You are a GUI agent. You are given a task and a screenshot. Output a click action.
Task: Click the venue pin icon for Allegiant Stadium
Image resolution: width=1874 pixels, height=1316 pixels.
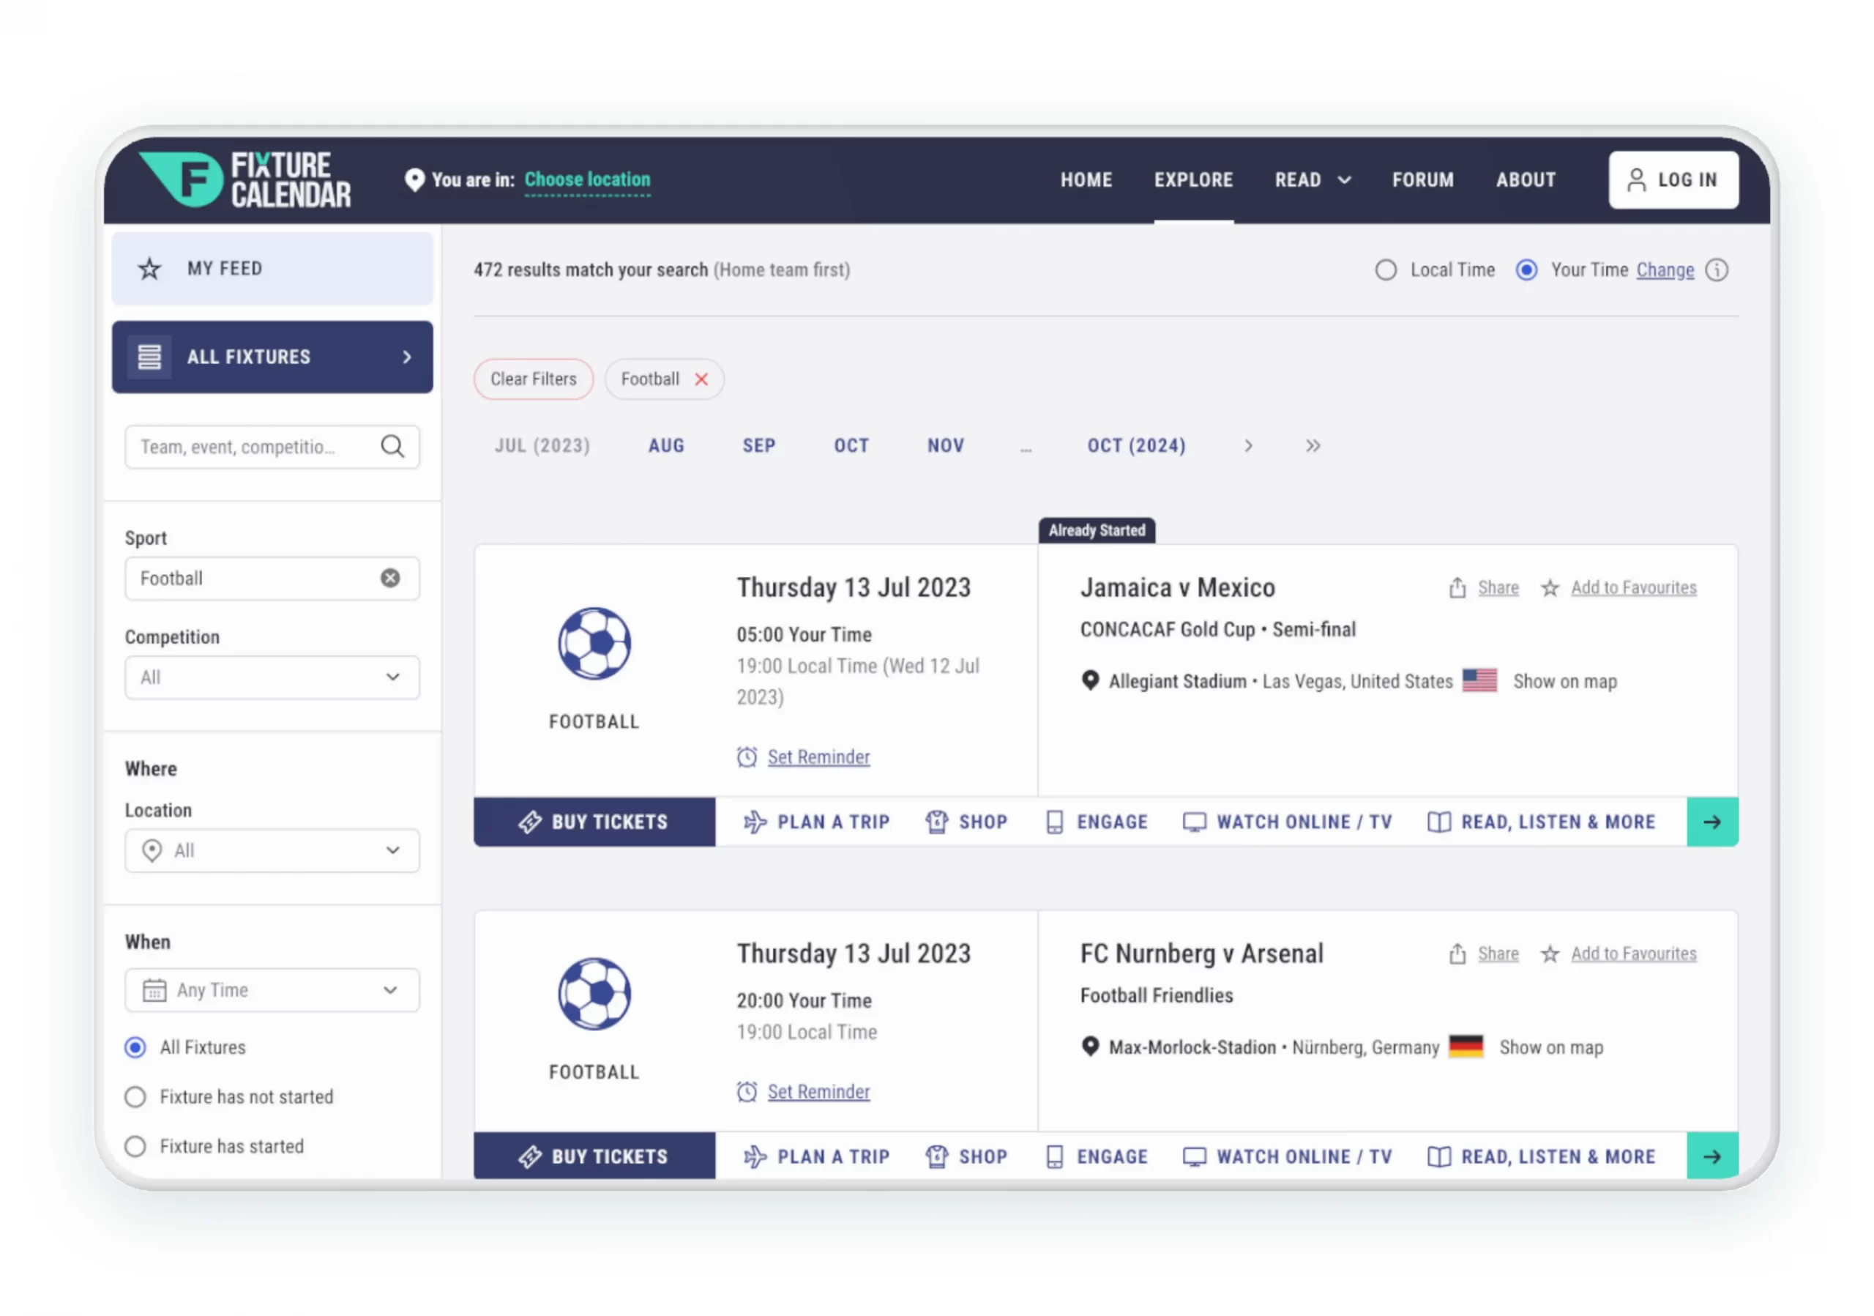pos(1090,681)
